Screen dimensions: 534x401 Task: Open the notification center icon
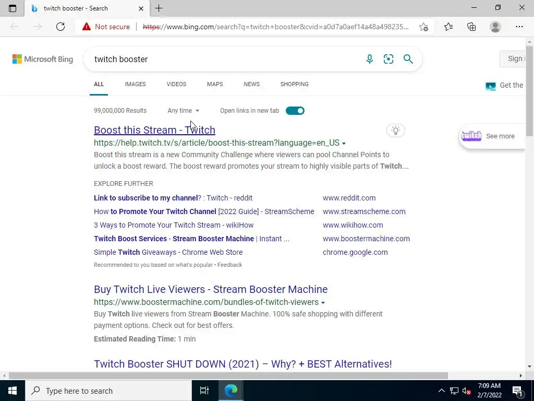(x=517, y=391)
